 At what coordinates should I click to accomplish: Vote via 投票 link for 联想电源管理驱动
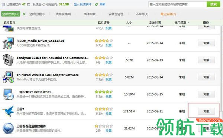pyautogui.click(x=109, y=28)
